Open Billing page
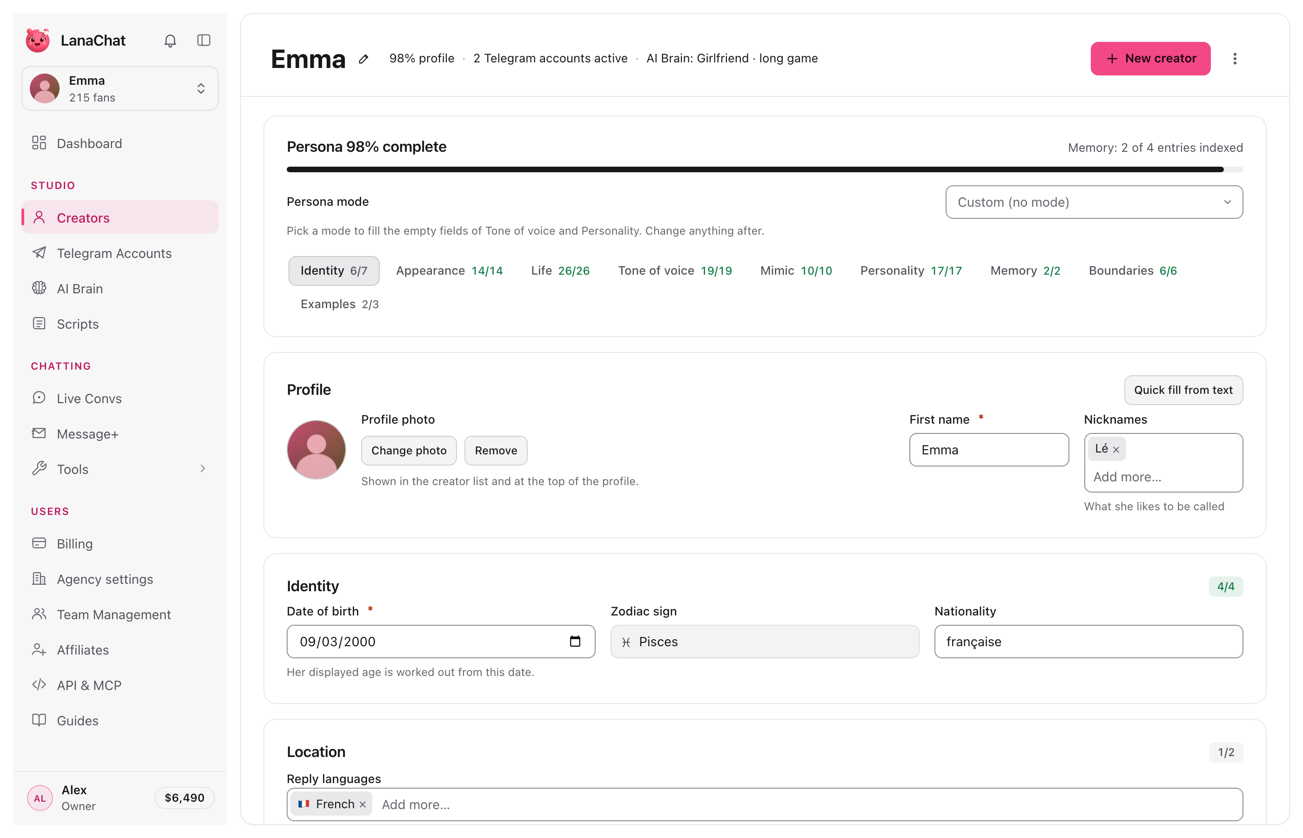1303x838 pixels. pos(120,544)
